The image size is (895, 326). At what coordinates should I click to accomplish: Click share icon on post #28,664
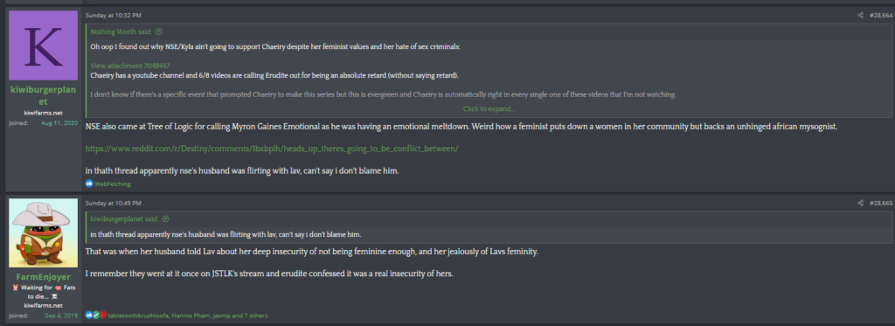point(860,16)
